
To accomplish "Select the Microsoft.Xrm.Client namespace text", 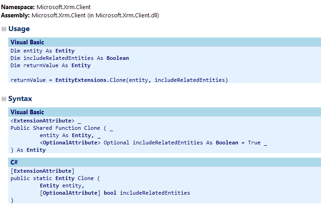I will pos(64,7).
